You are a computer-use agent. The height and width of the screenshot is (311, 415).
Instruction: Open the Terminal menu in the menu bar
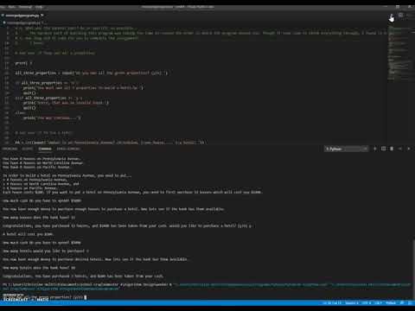25,7
